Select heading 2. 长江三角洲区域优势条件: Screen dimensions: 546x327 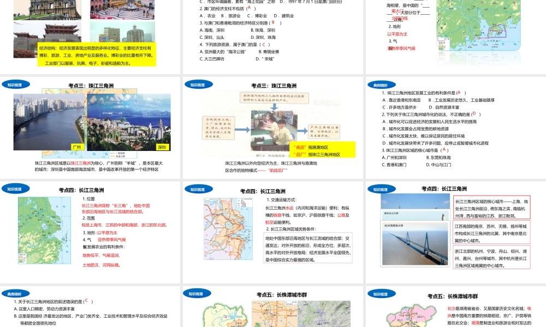(291, 229)
